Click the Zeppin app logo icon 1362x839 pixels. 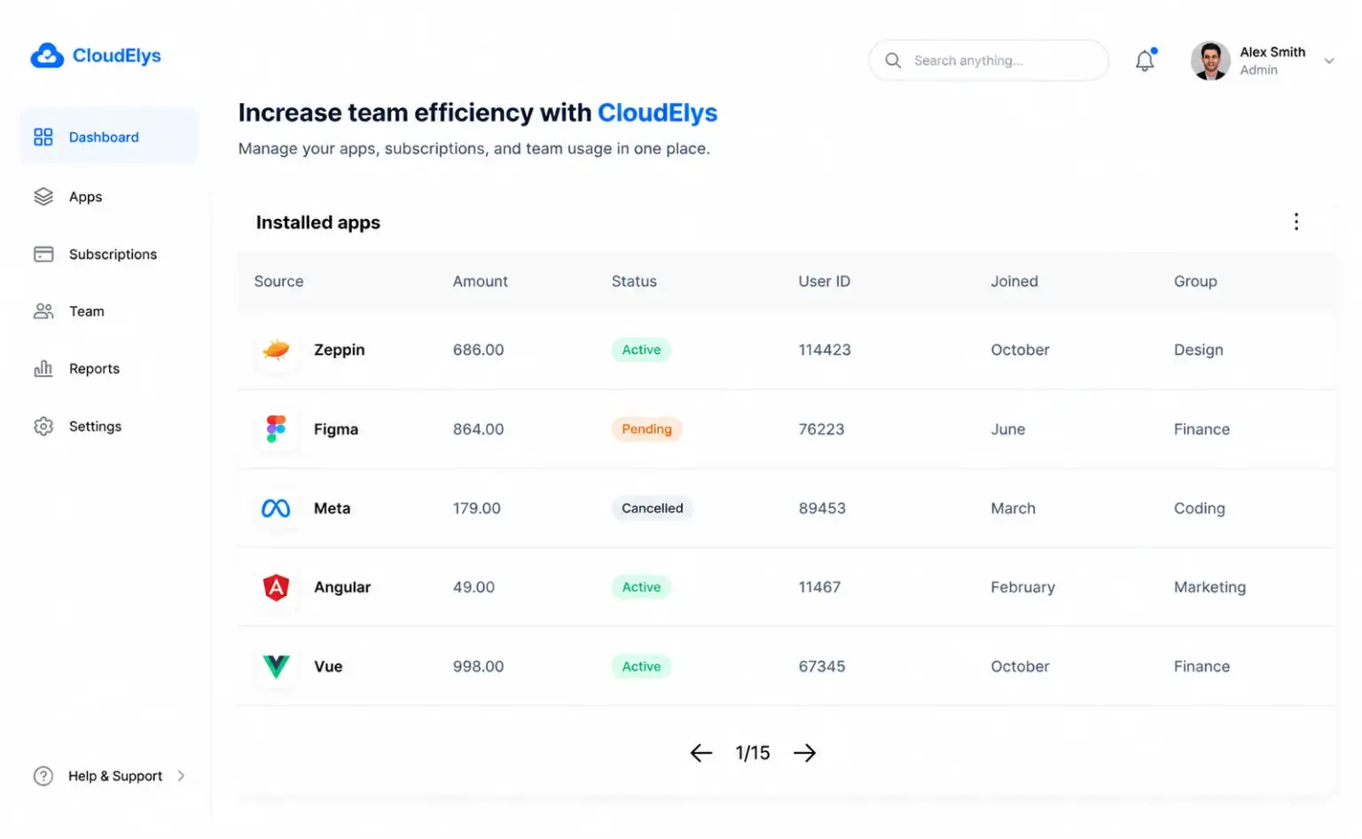click(x=276, y=349)
